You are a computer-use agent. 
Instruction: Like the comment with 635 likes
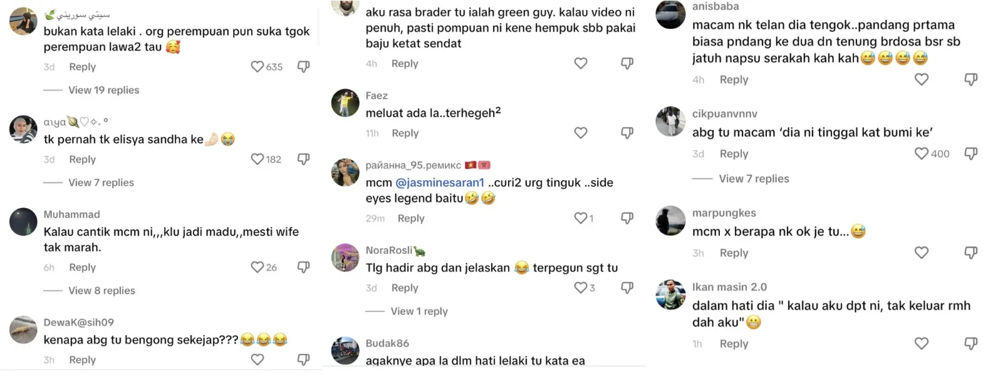[257, 66]
